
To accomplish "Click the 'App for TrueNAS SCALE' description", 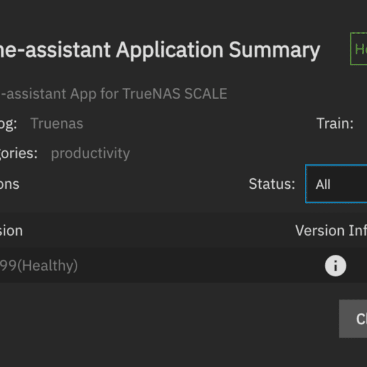I will pyautogui.click(x=149, y=93).
